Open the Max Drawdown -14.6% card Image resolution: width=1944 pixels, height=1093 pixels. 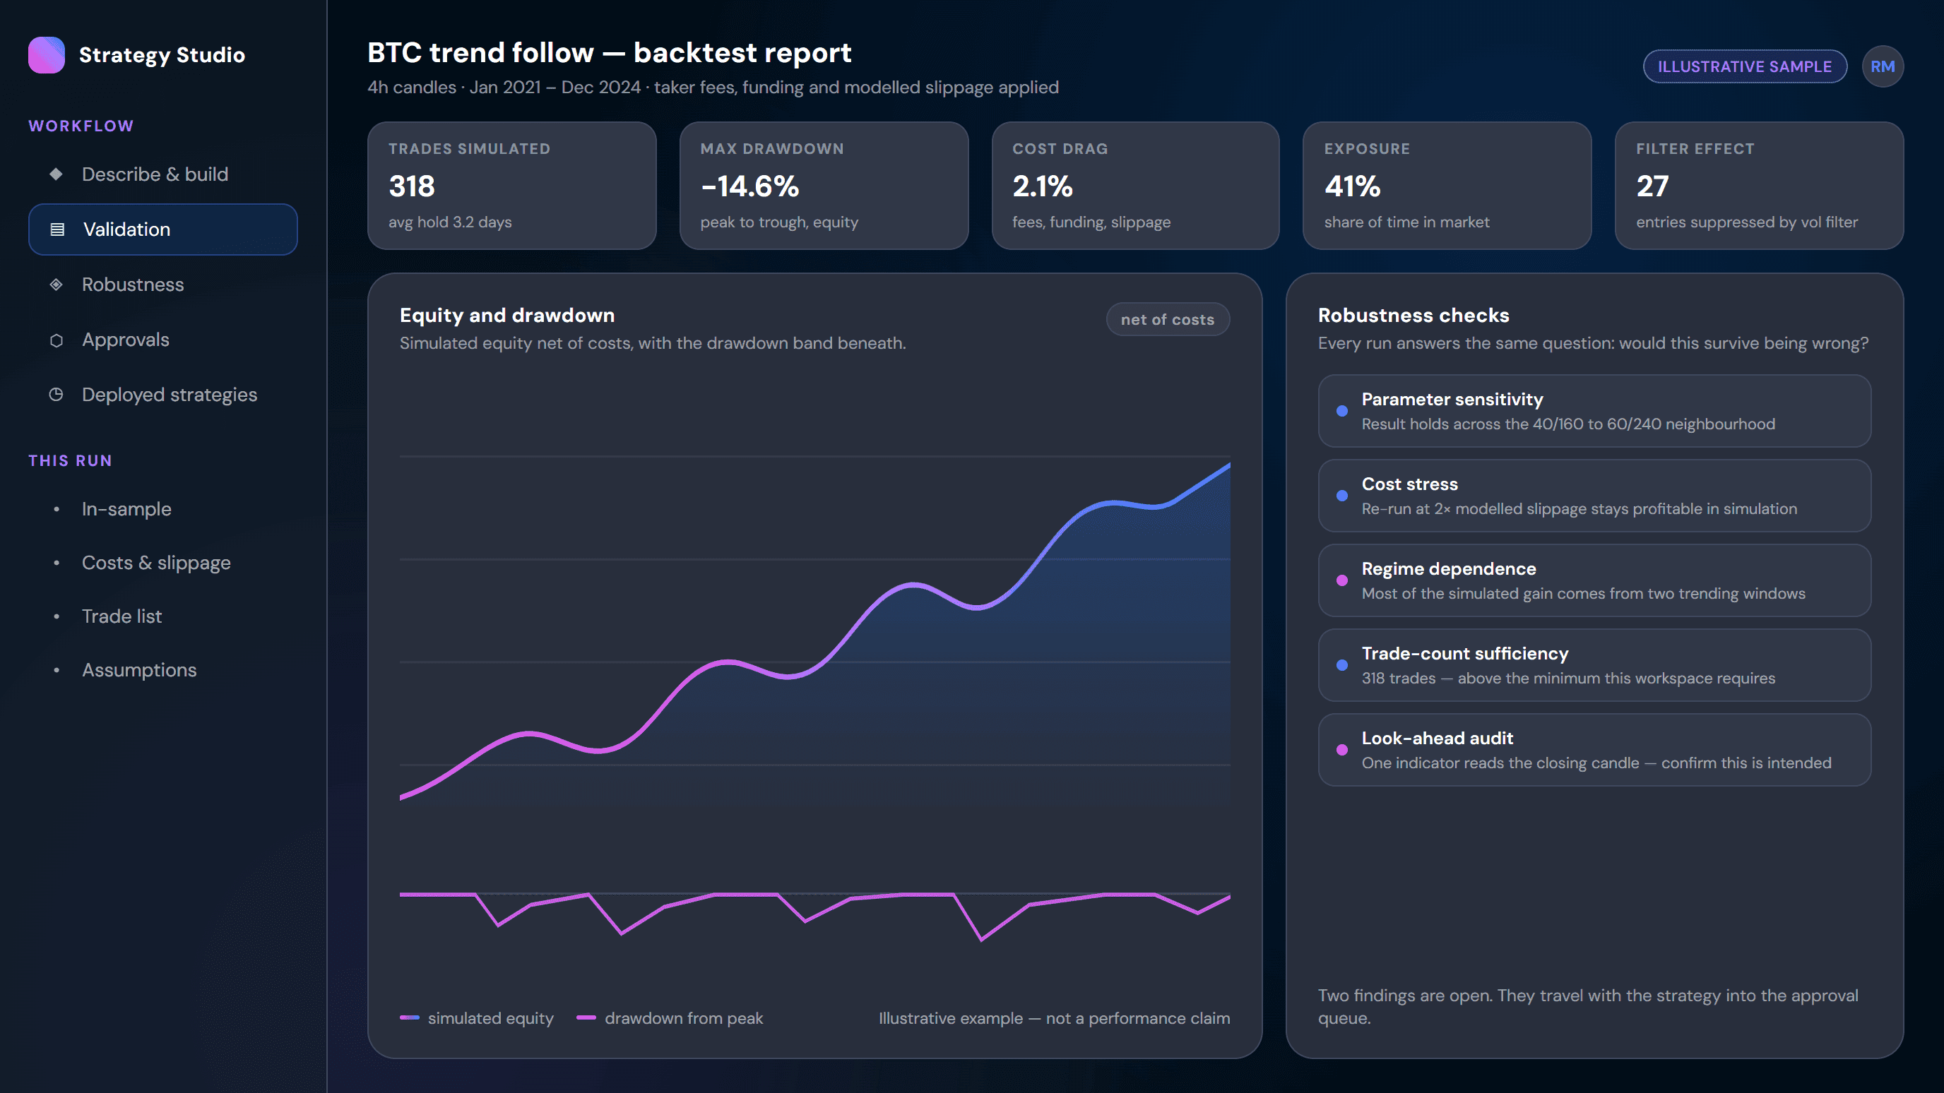(x=824, y=186)
